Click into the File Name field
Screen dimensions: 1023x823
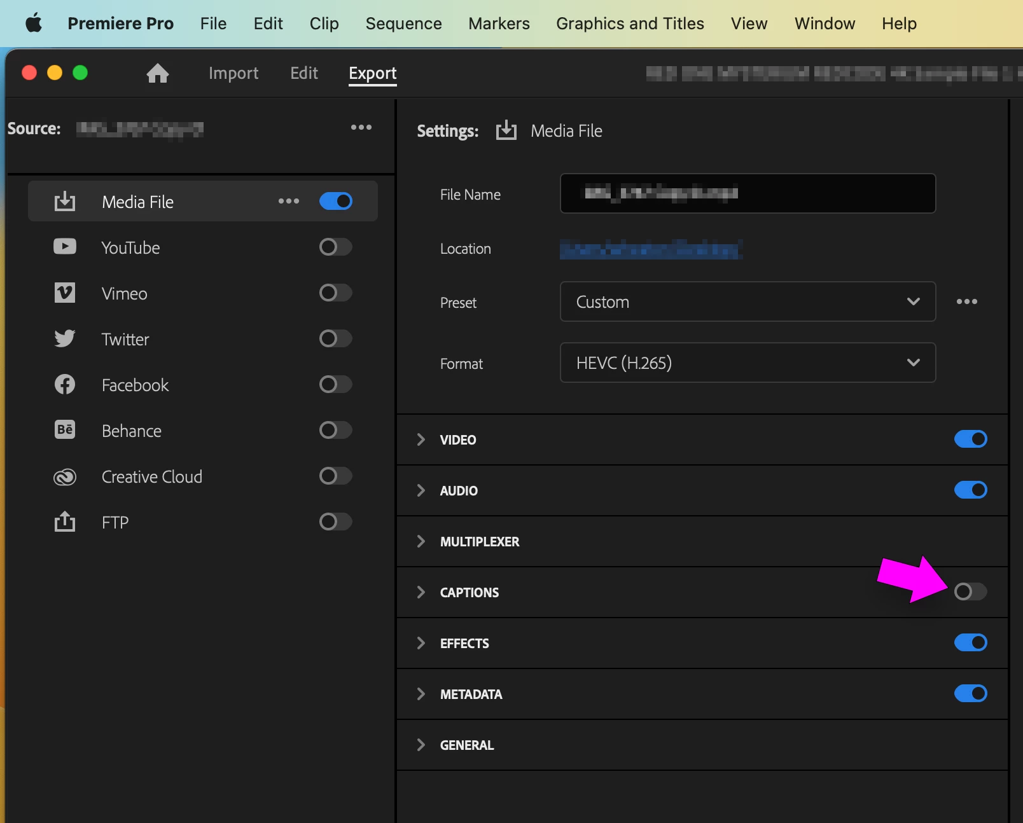[748, 193]
